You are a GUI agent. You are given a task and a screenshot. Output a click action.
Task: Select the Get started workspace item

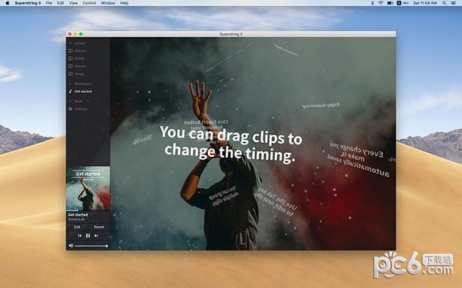(80, 91)
